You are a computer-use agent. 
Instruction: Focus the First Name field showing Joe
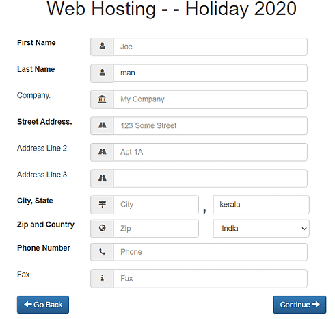click(x=211, y=47)
